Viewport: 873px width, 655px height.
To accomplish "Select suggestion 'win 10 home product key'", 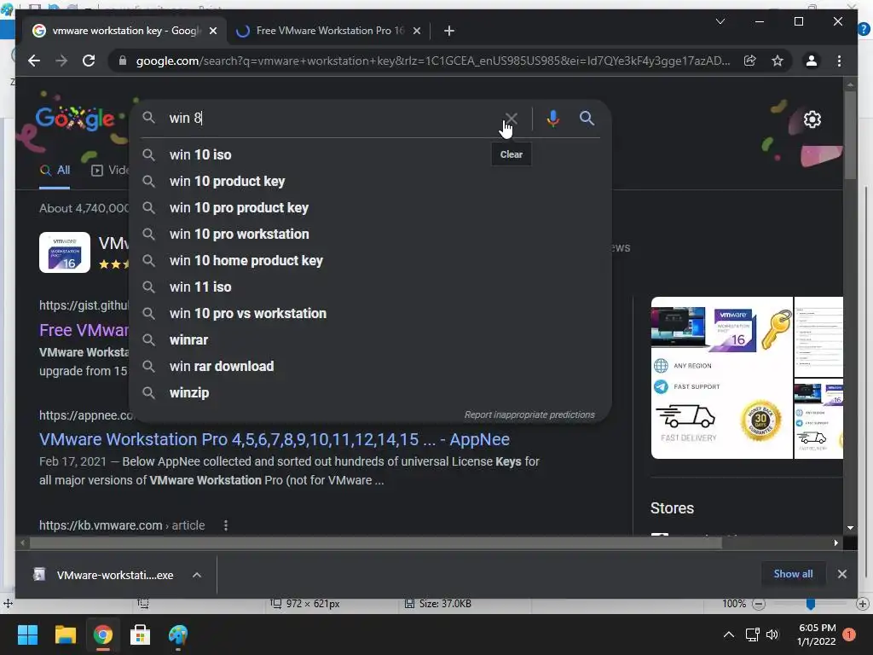I will 370,261.
